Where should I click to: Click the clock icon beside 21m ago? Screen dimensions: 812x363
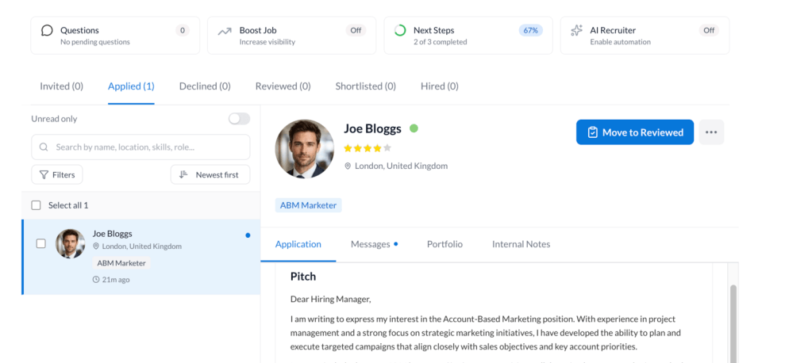coord(96,280)
